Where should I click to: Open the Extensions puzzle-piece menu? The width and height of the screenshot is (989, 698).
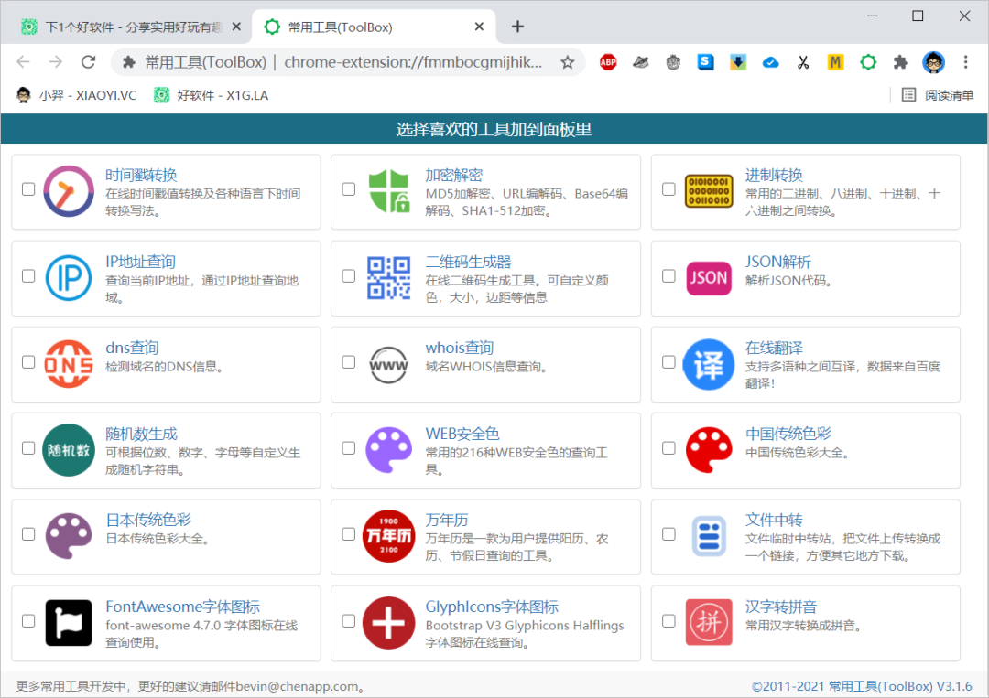(x=900, y=62)
